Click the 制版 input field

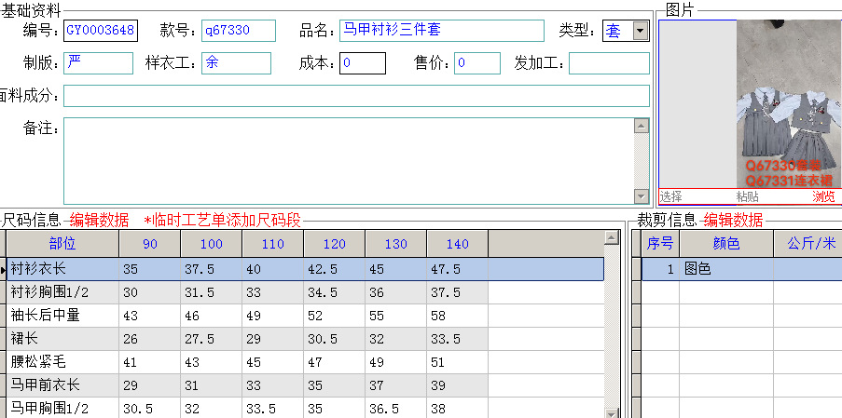coord(98,63)
